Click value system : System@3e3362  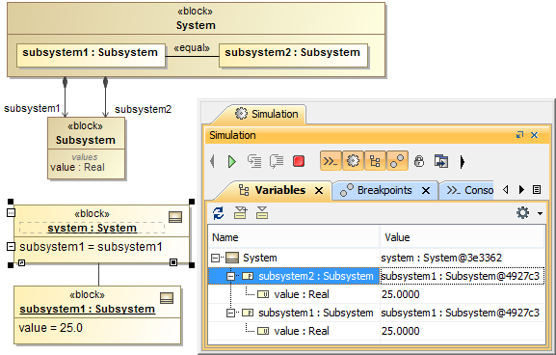click(x=441, y=258)
